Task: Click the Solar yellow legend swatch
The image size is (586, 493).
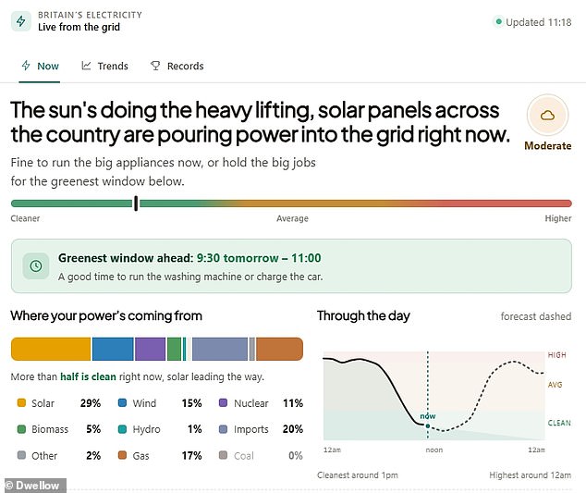Action: click(x=21, y=403)
